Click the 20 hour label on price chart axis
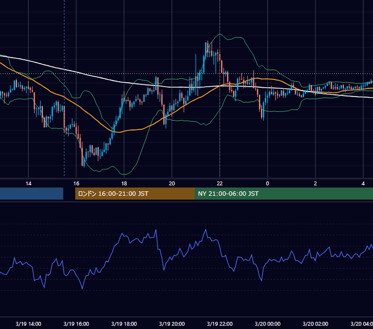The image size is (373, 329). (172, 184)
